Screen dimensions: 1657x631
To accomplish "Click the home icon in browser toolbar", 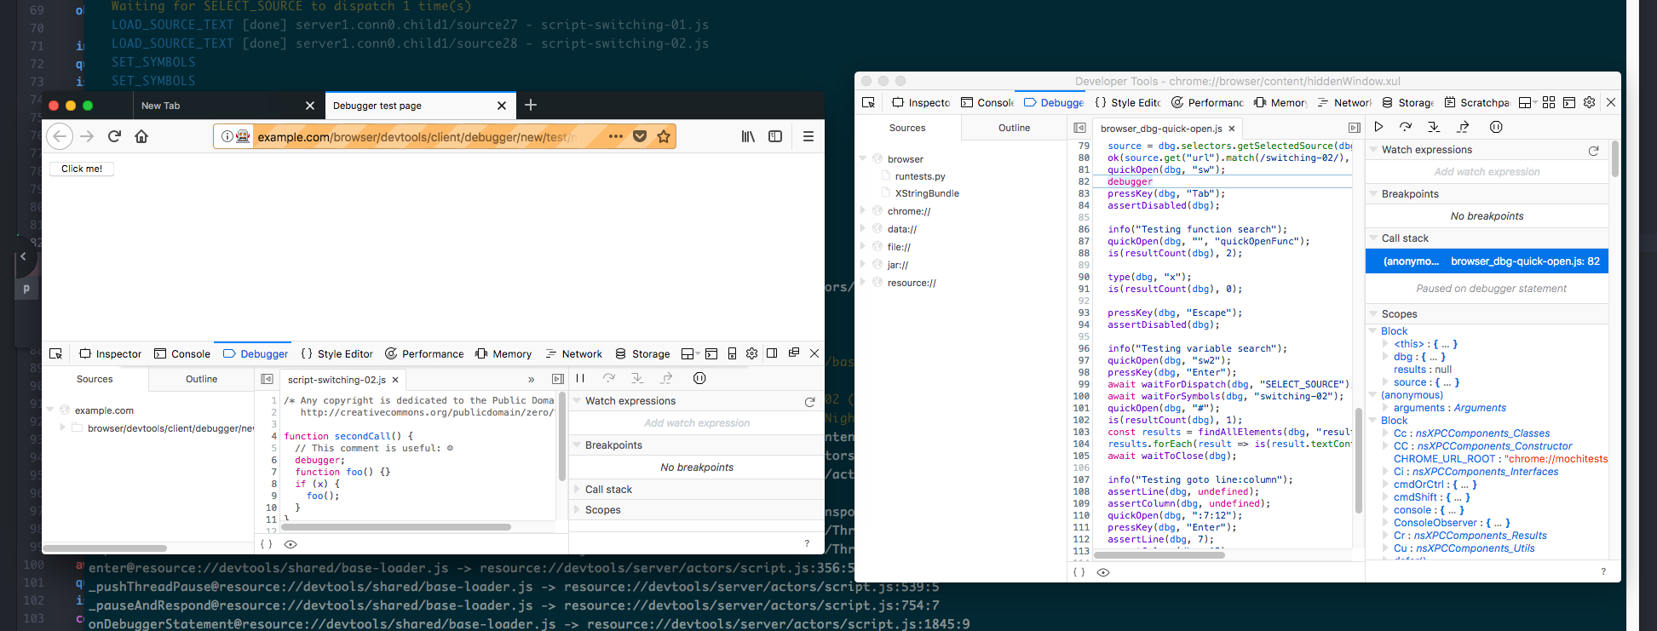I will [141, 136].
